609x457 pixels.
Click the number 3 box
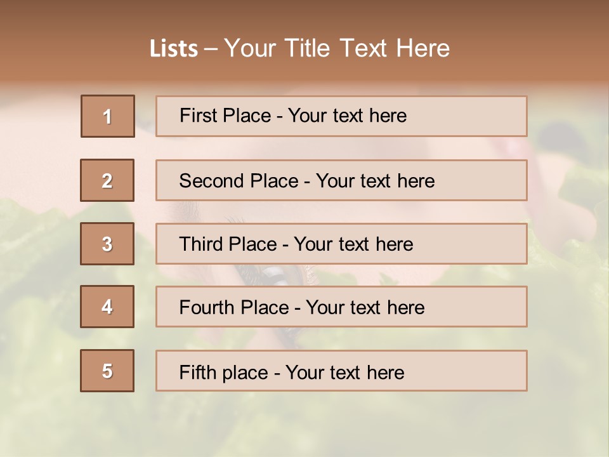pyautogui.click(x=107, y=244)
